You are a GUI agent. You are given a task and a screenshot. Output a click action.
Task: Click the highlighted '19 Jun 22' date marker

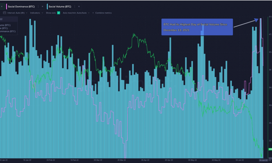click(263, 160)
